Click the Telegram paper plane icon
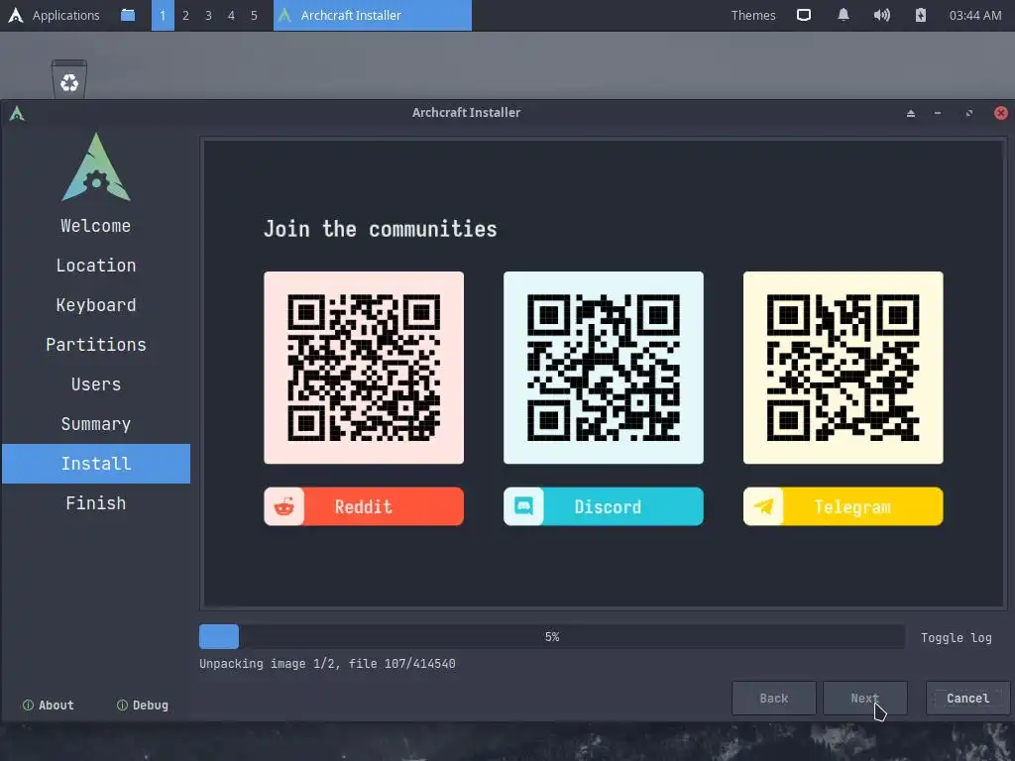1015x761 pixels. [763, 506]
